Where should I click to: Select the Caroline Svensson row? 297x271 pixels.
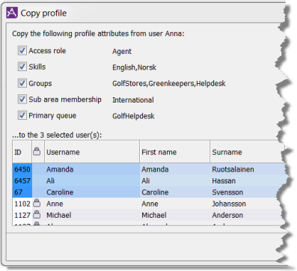point(149,192)
